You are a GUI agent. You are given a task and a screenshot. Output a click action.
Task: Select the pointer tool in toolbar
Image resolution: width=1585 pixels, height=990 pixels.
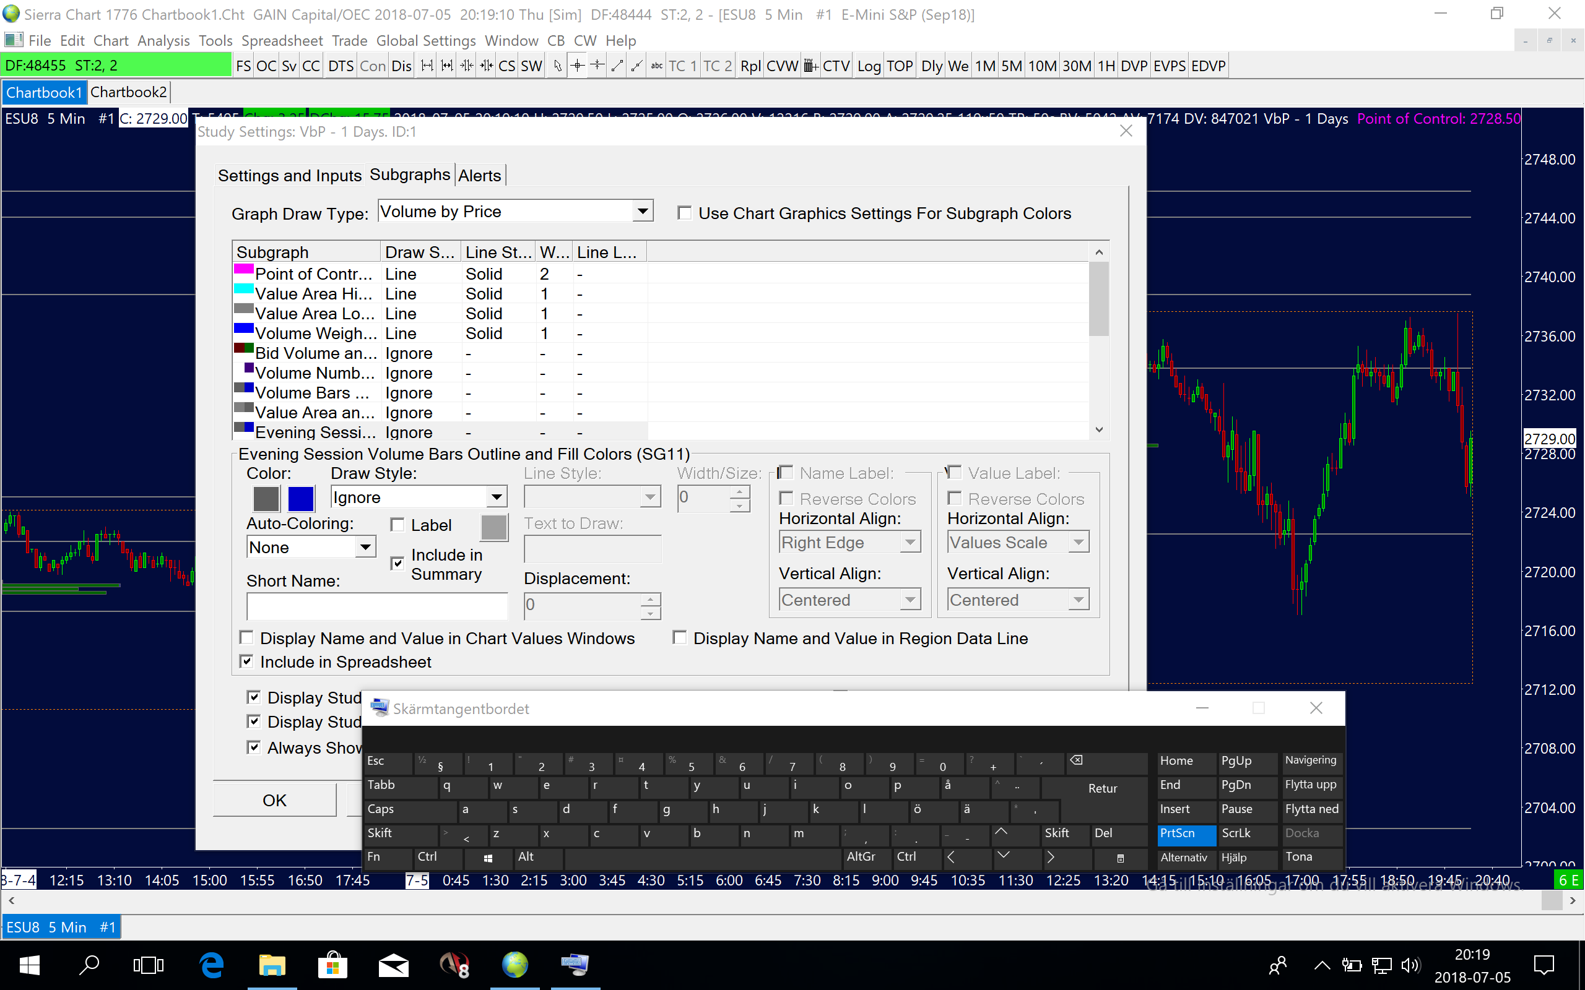557,66
